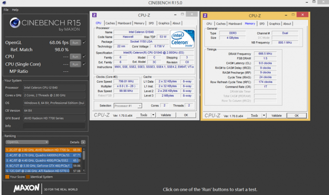
Task: Click OK in the first CPU-Z window
Action: pyautogui.click(x=186, y=115)
